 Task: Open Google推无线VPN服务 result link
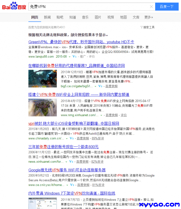click(x=67, y=170)
